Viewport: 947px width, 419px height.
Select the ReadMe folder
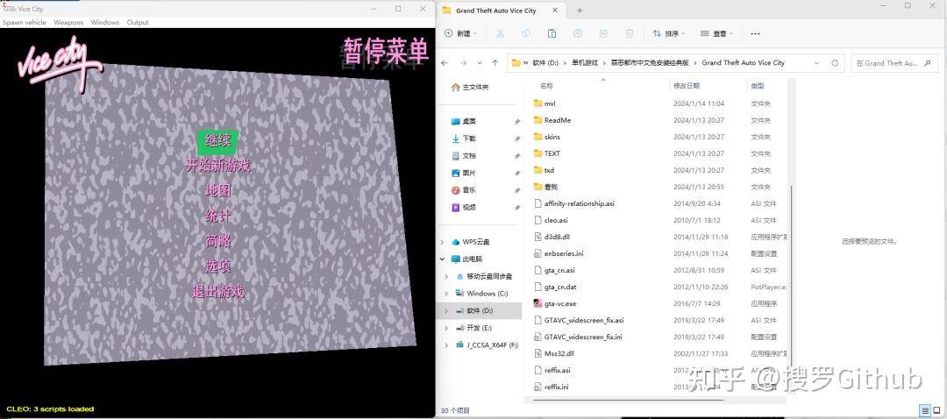(557, 120)
